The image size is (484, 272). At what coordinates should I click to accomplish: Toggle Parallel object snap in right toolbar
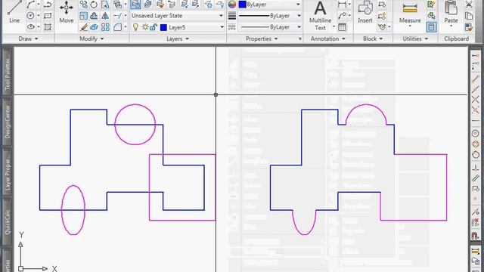point(476,178)
